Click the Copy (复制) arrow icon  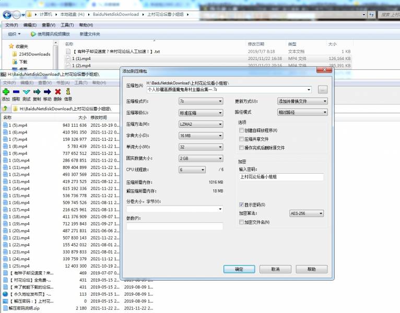[x=37, y=92]
